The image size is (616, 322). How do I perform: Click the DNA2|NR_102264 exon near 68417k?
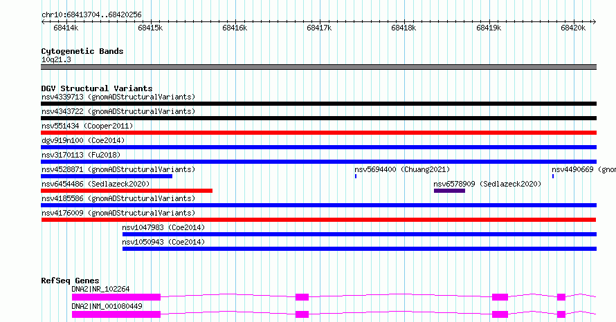(302, 297)
